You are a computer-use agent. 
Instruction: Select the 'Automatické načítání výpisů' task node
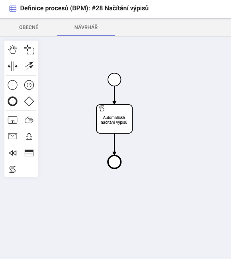tap(114, 119)
